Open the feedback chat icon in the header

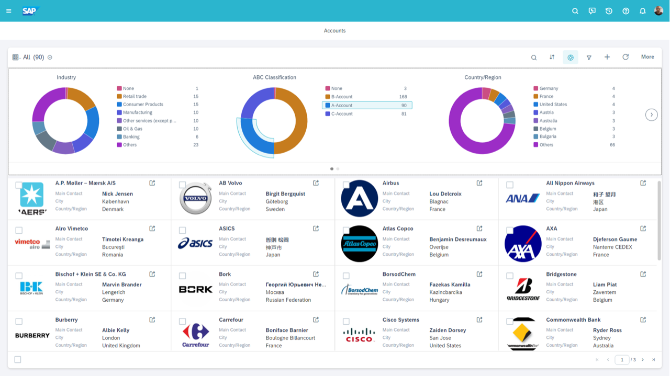[592, 11]
